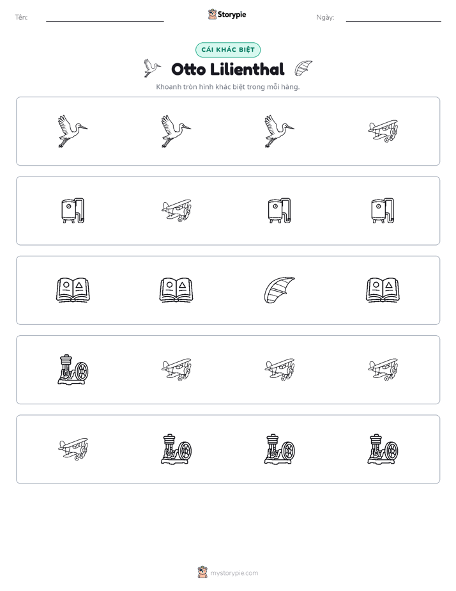
Task: Click the Ngày date input line
Action: click(393, 18)
